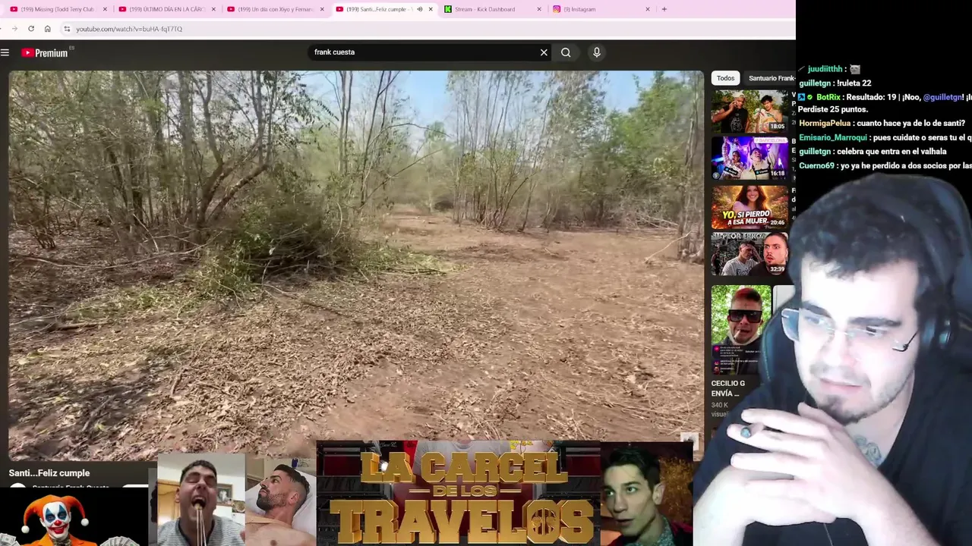Open suggested video with 32:39 duration
The image size is (972, 546).
pyautogui.click(x=750, y=253)
